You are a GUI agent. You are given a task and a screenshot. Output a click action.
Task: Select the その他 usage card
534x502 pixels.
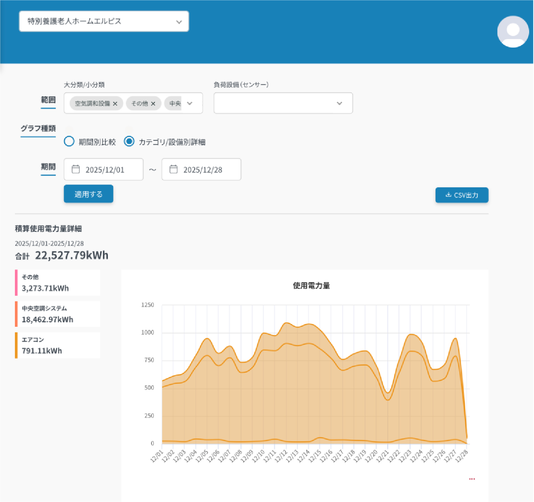[58, 283]
